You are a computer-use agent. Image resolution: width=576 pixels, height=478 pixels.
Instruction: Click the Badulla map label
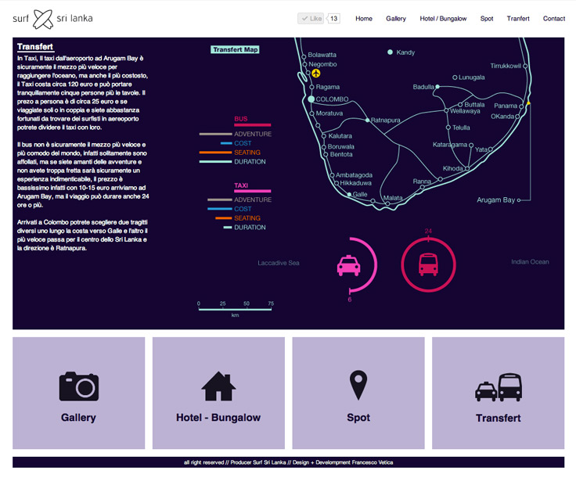[423, 87]
